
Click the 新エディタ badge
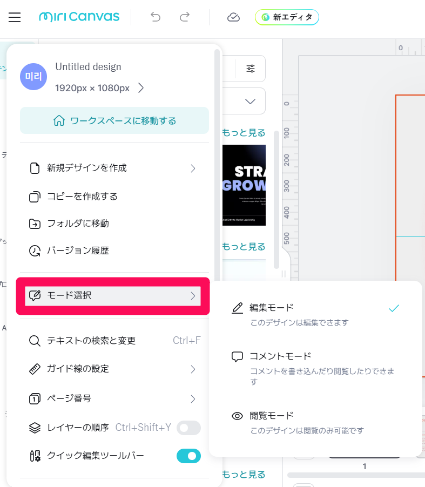[x=287, y=17]
